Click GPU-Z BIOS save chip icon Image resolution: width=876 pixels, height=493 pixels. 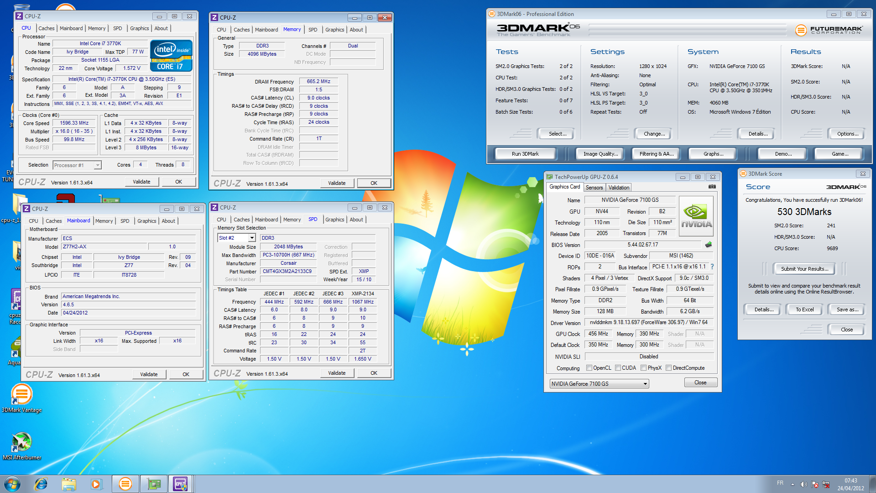[x=709, y=245]
